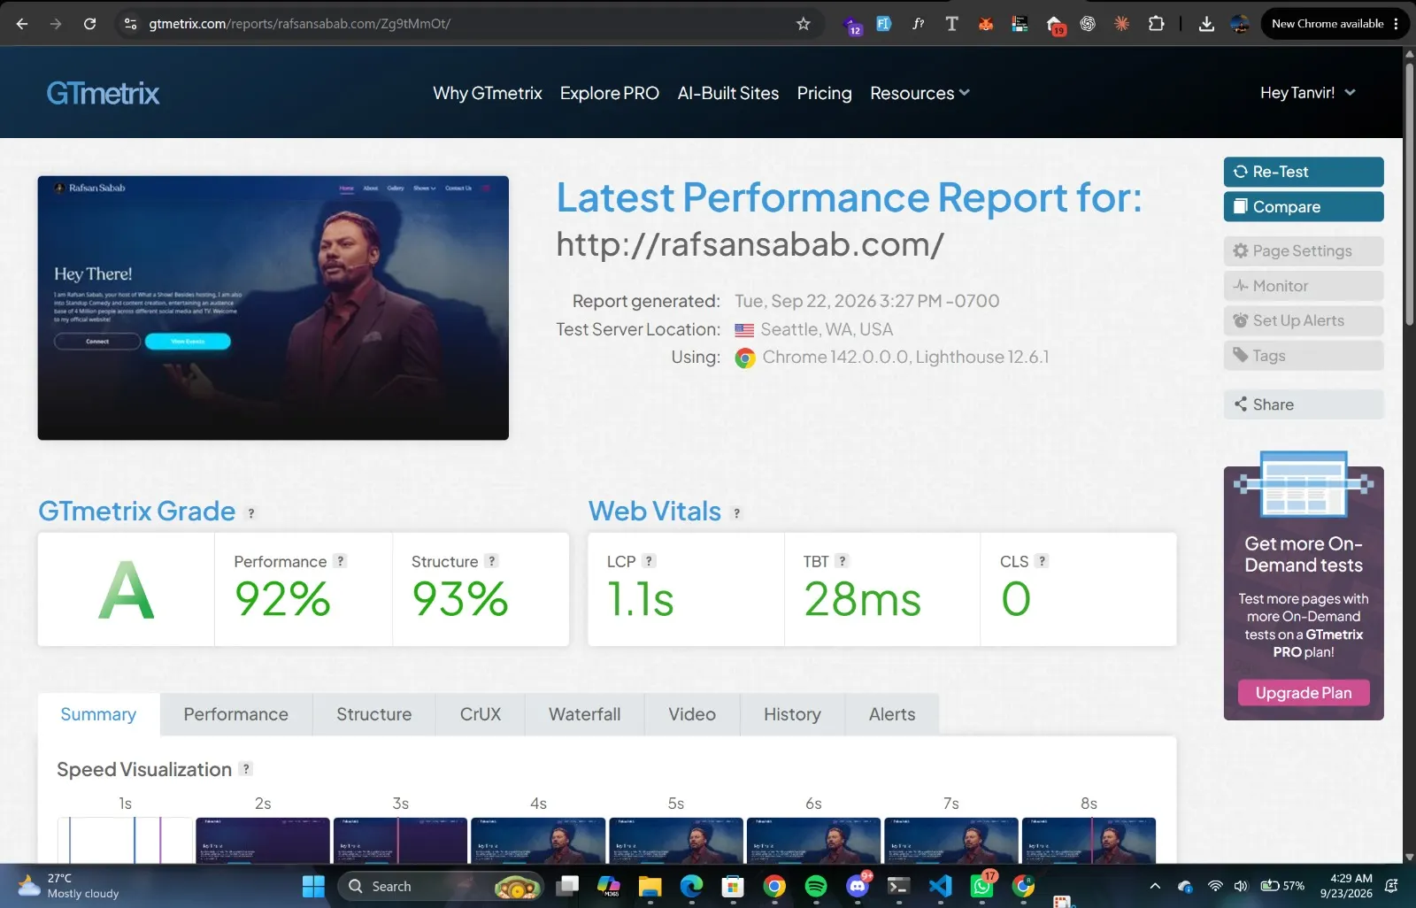This screenshot has width=1416, height=908.
Task: Share the performance report
Action: [x=1304, y=404]
